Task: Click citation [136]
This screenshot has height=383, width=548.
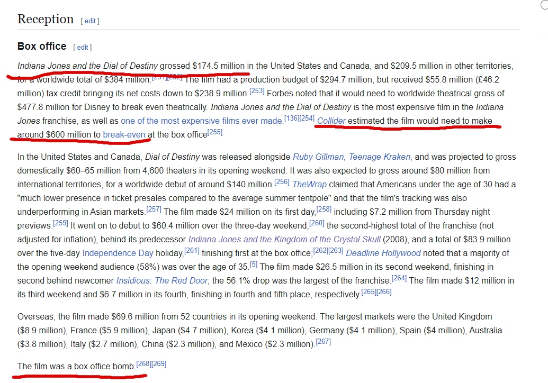Action: pyautogui.click(x=292, y=118)
